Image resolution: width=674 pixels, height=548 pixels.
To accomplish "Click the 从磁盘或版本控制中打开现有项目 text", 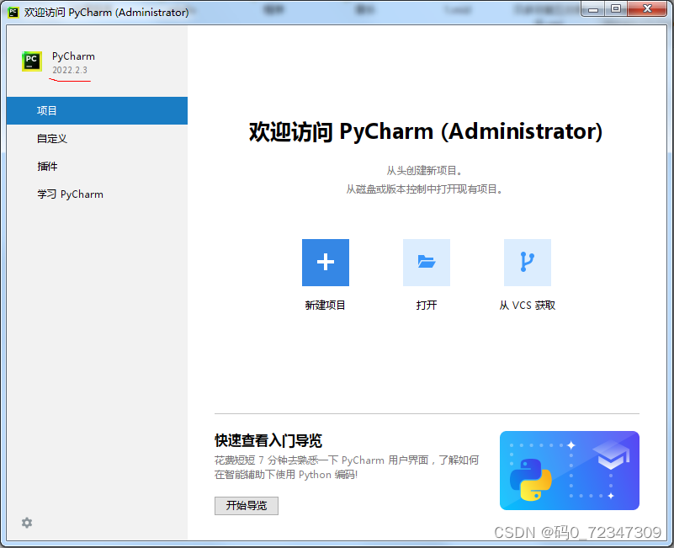I will [x=424, y=189].
